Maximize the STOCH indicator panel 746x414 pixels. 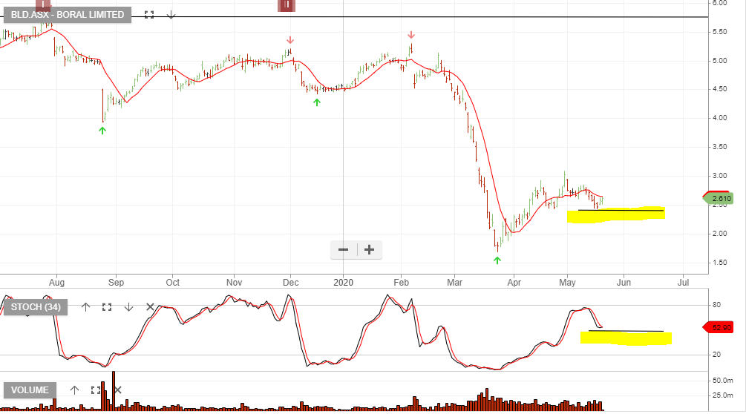(107, 307)
